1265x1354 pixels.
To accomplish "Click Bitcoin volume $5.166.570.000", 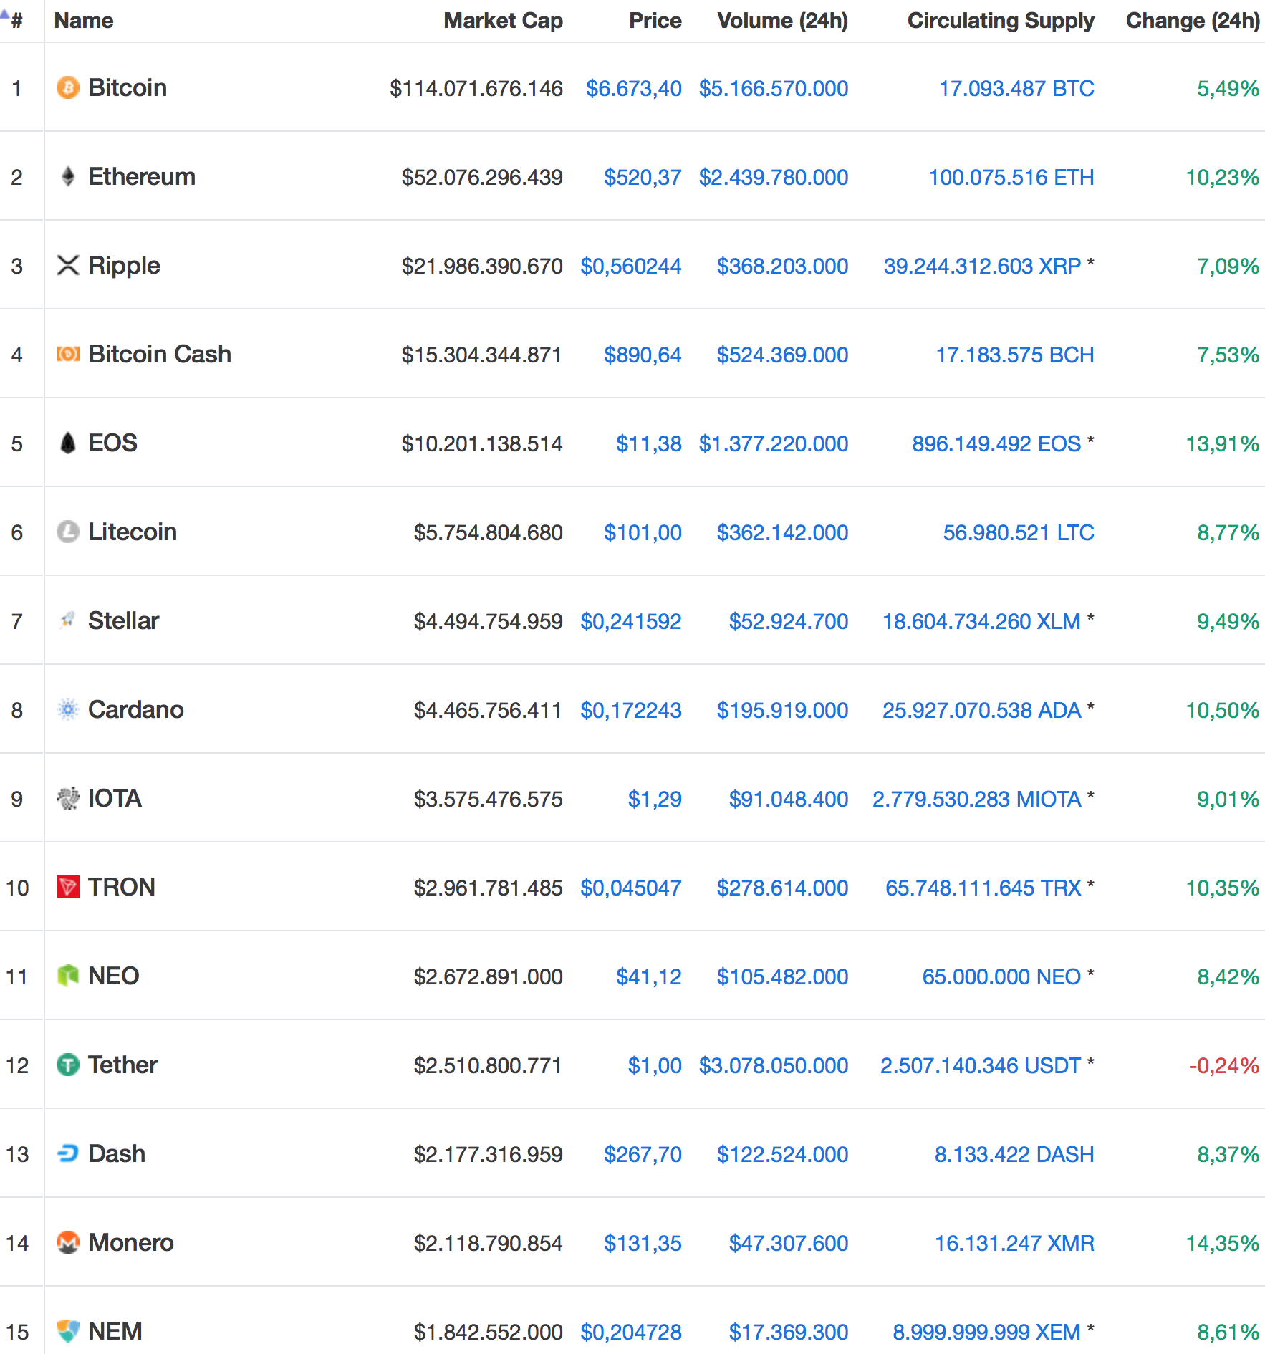I will tap(774, 88).
